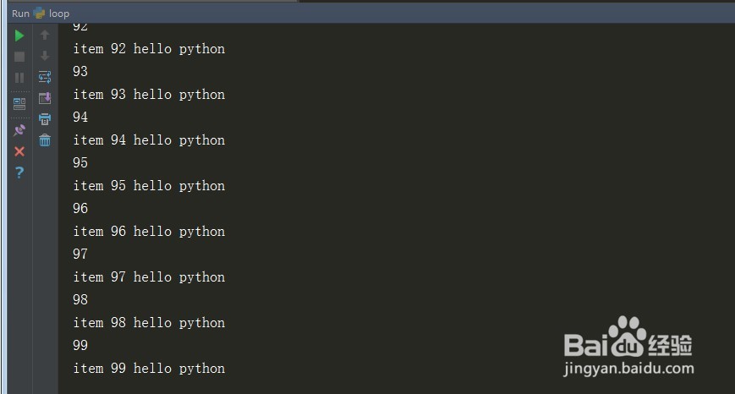
Task: Toggle soft-wrap for console output
Action: point(45,77)
